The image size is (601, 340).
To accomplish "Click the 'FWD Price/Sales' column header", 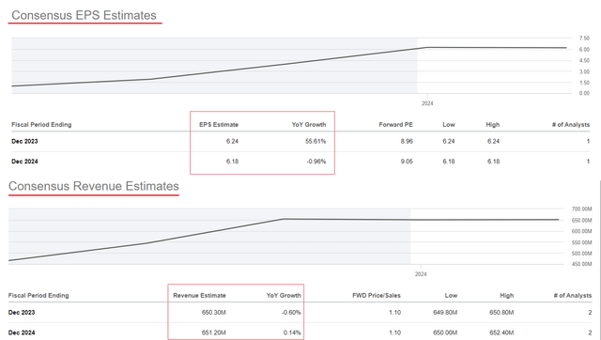I will (377, 296).
